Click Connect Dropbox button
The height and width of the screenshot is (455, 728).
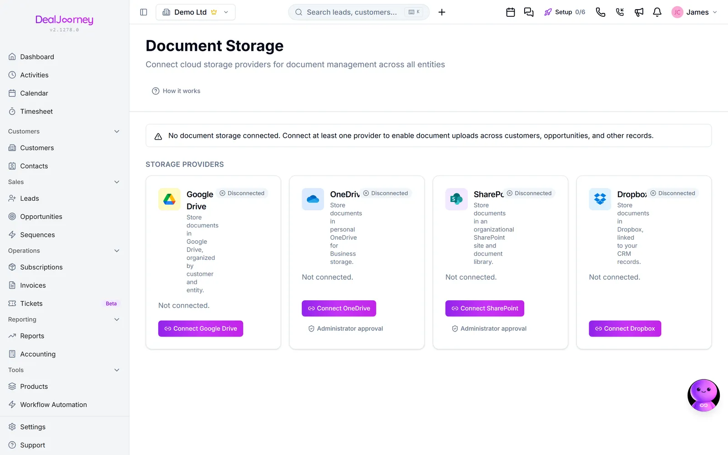(625, 329)
